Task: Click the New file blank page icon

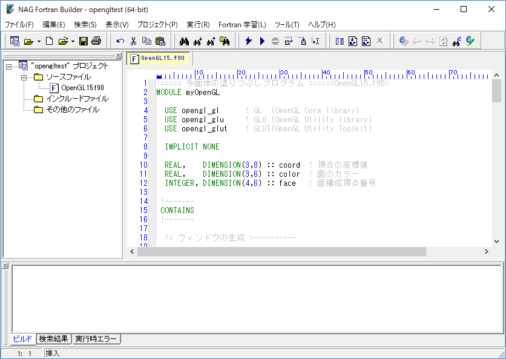Action: (x=50, y=41)
